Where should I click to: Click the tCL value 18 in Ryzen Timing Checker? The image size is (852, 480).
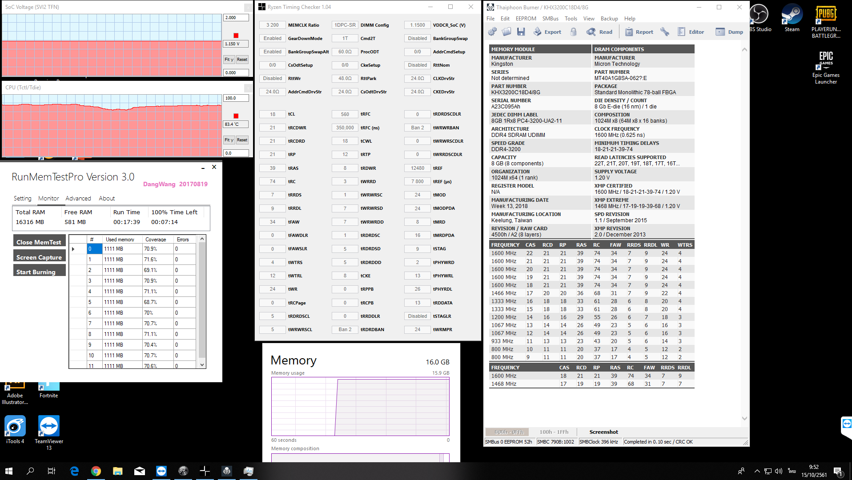click(x=273, y=114)
